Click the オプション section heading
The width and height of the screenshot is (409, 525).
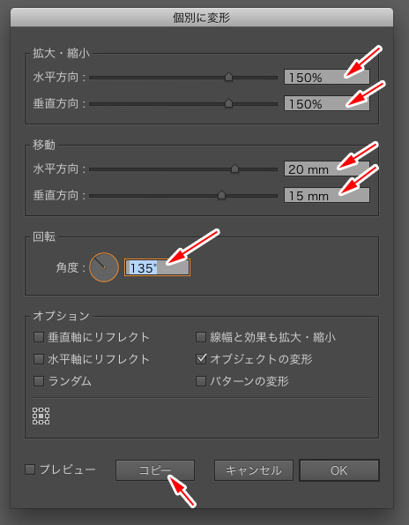click(61, 316)
